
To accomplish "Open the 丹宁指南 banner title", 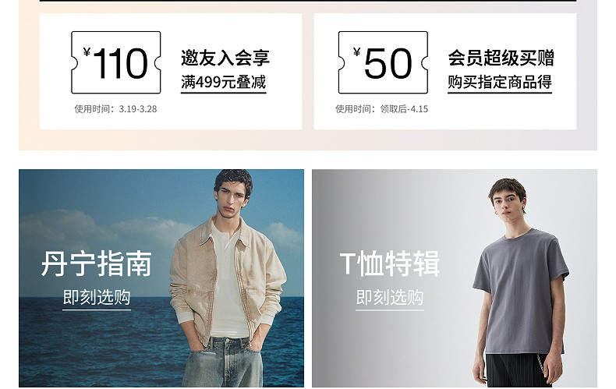I will pyautogui.click(x=96, y=263).
